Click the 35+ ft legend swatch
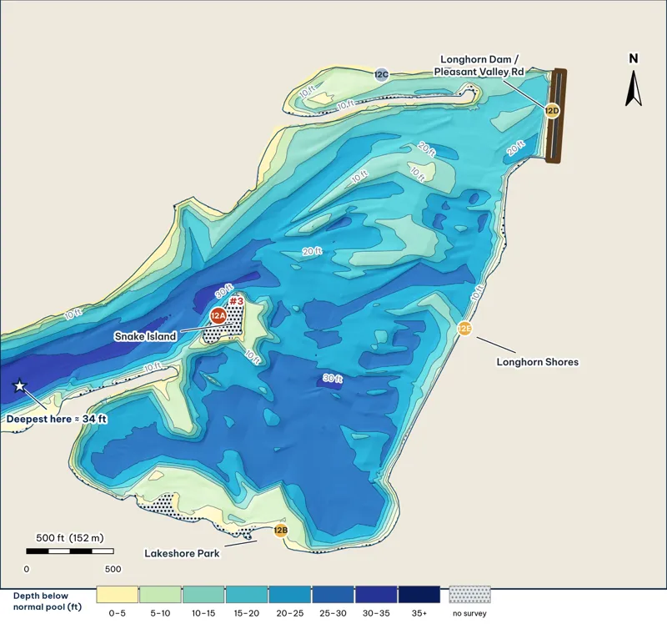The width and height of the screenshot is (667, 634). [419, 595]
